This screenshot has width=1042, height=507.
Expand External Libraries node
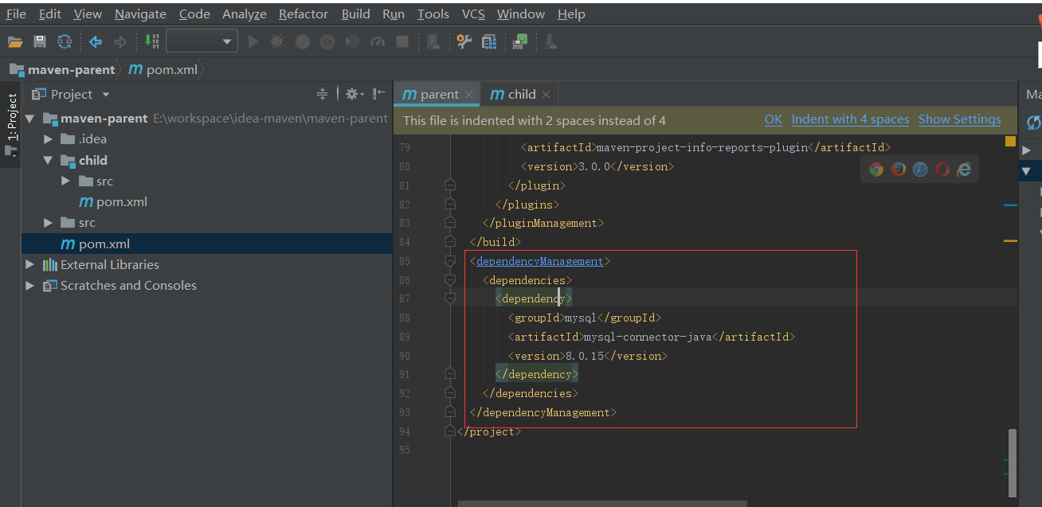30,264
